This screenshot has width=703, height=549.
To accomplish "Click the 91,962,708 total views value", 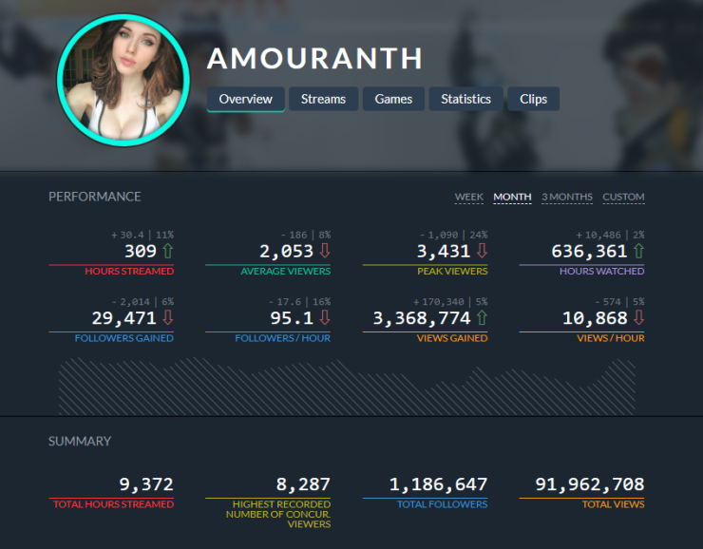I will tap(590, 484).
